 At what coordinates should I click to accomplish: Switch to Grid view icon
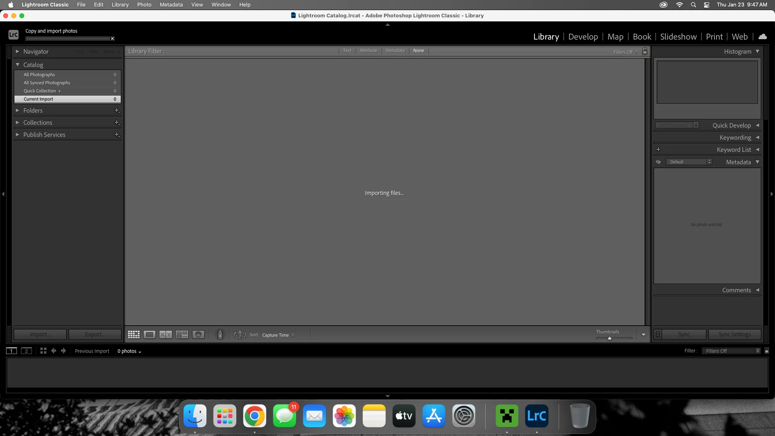pos(134,335)
